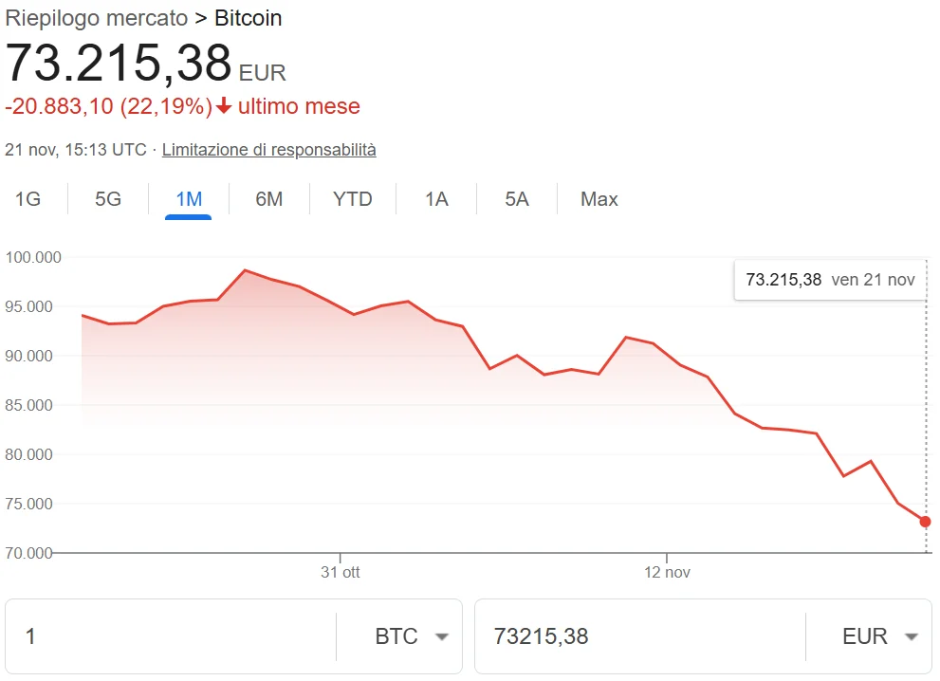The height and width of the screenshot is (681, 940).
Task: Switch to the 1A time range tab
Action: (x=434, y=199)
